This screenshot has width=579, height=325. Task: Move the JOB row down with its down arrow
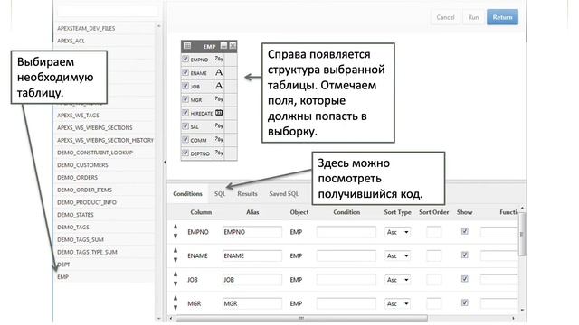[x=176, y=283]
